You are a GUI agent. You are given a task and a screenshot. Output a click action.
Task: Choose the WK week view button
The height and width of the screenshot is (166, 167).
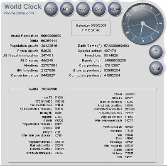tap(83, 9)
